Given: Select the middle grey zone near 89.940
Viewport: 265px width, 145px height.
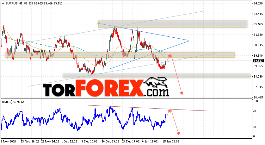Looking at the screenshot, I should point(120,55).
